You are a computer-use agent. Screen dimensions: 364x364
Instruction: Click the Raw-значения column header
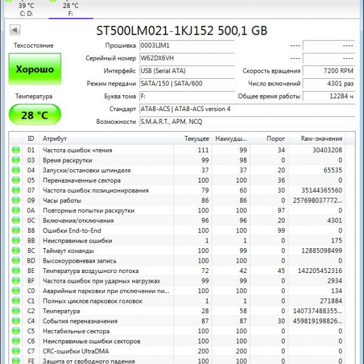(x=317, y=138)
